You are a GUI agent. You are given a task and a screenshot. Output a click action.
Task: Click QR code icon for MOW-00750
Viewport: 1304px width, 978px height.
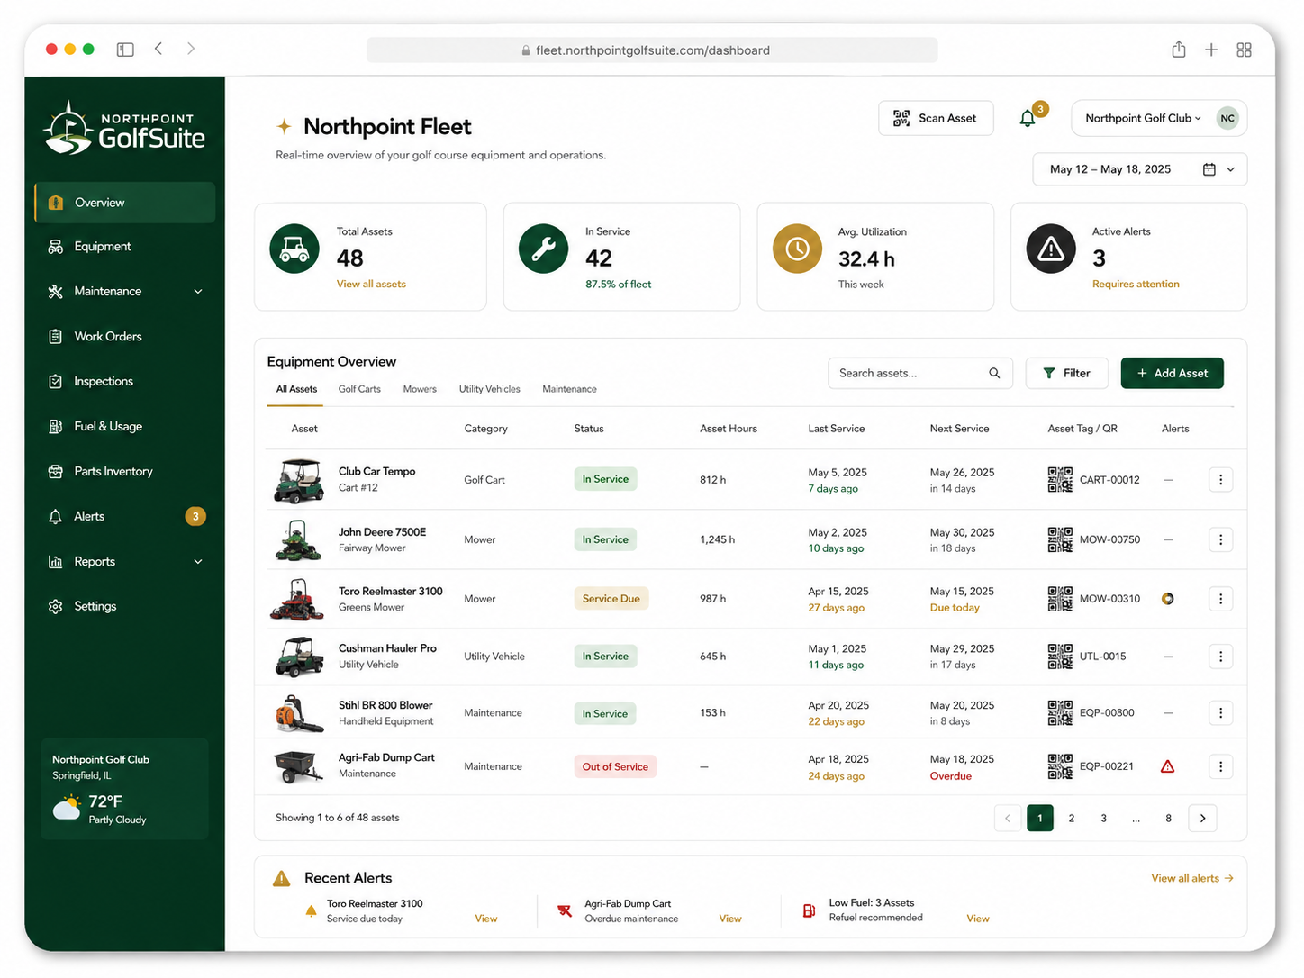pyautogui.click(x=1060, y=539)
